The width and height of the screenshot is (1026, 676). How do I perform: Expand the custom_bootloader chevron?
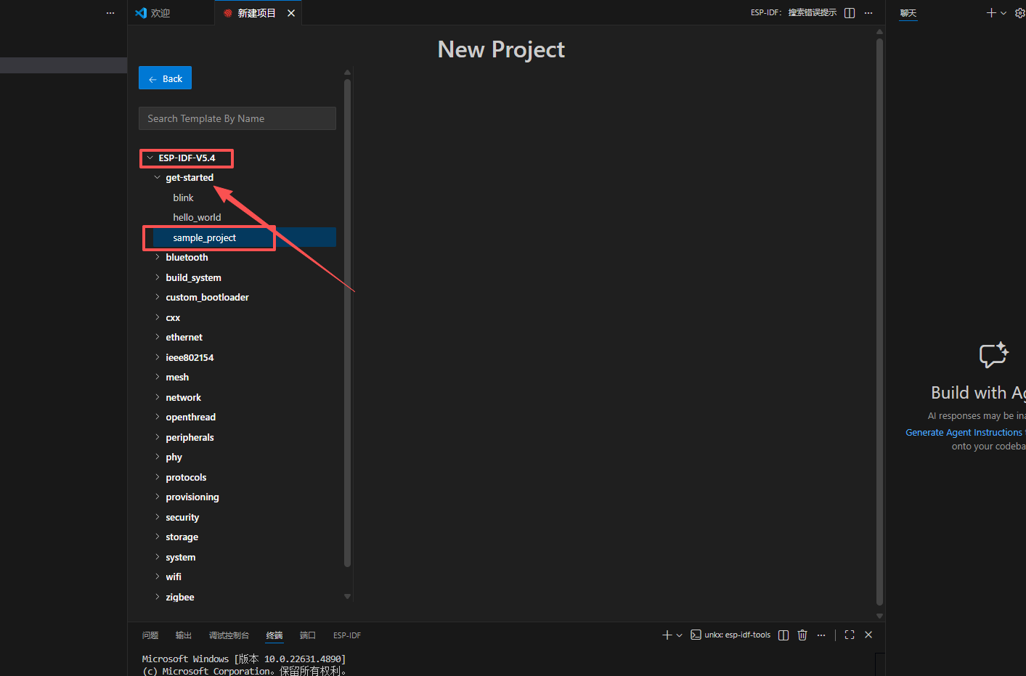click(x=157, y=297)
